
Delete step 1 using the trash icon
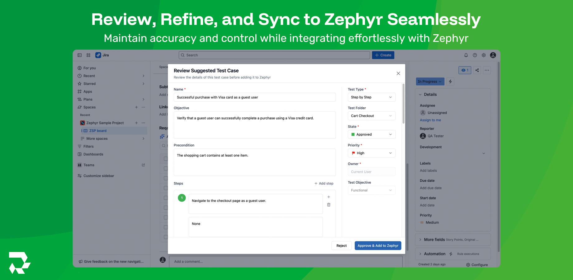click(329, 205)
